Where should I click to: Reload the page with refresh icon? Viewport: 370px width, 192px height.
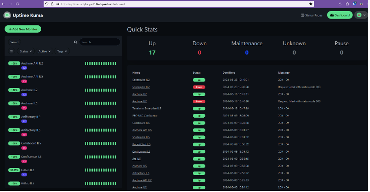17,4
